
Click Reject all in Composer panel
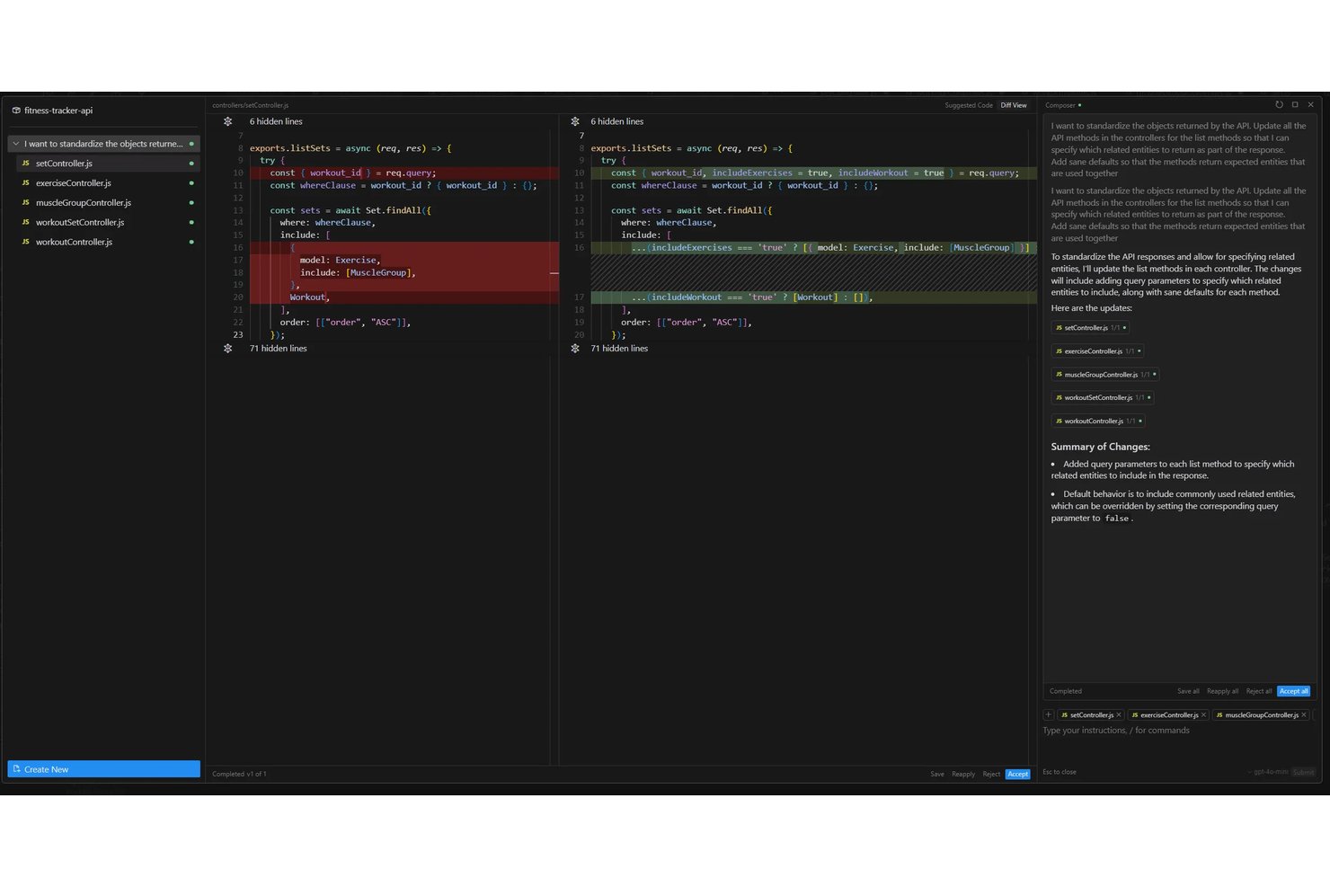click(1258, 691)
